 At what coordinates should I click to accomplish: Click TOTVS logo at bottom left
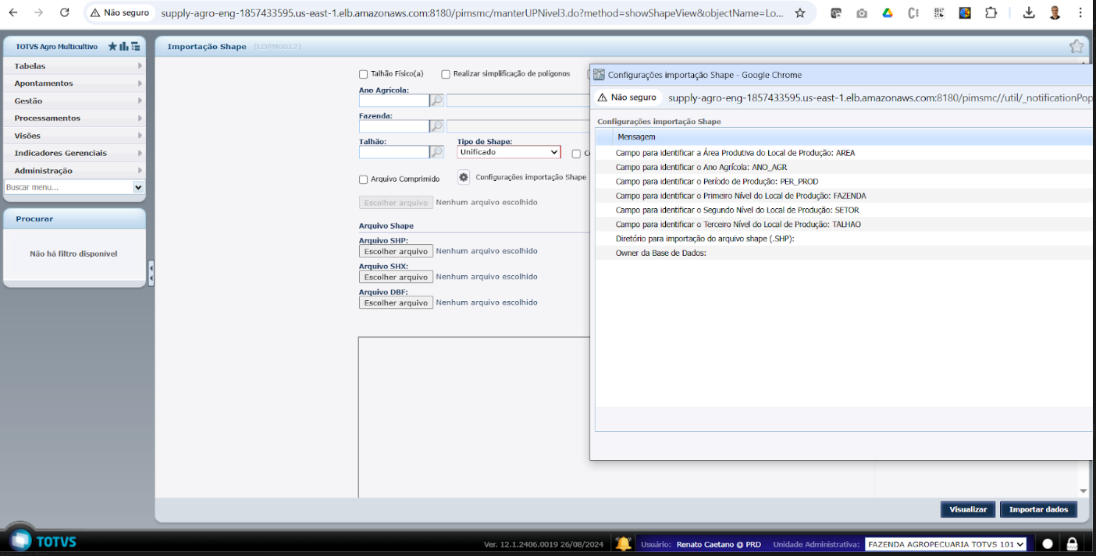pos(43,540)
